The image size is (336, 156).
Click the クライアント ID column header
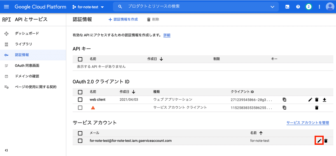click(x=242, y=92)
